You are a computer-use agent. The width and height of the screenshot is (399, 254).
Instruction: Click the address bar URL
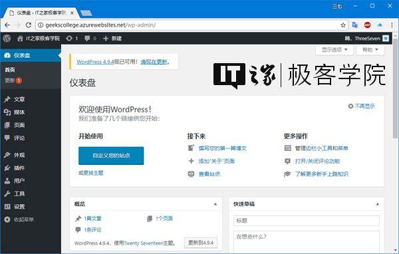tap(100, 25)
